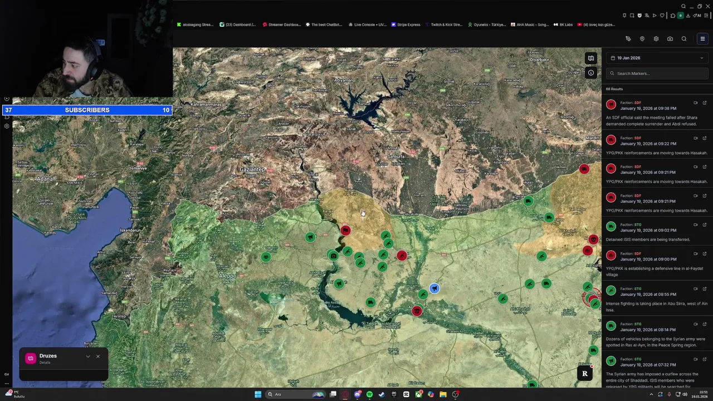This screenshot has width=713, height=401.
Task: Open the browser downloads icon
Action: pyautogui.click(x=688, y=16)
